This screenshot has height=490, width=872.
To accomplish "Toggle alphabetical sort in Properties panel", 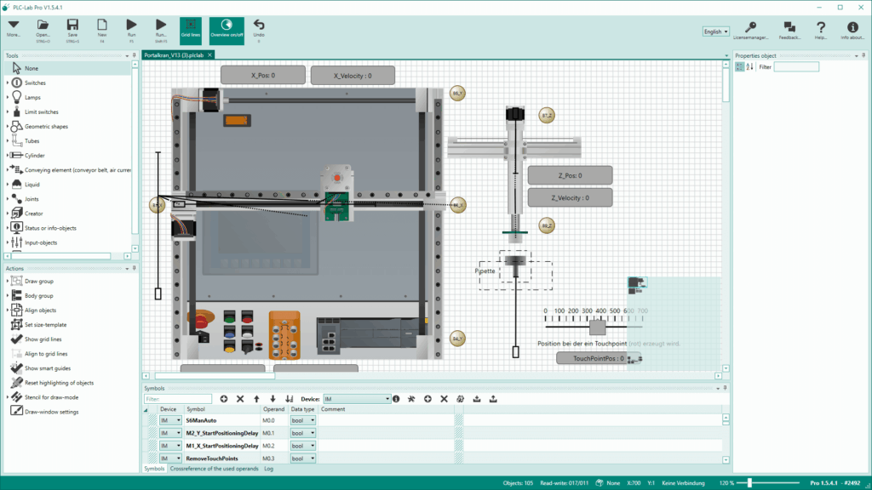I will pyautogui.click(x=749, y=66).
